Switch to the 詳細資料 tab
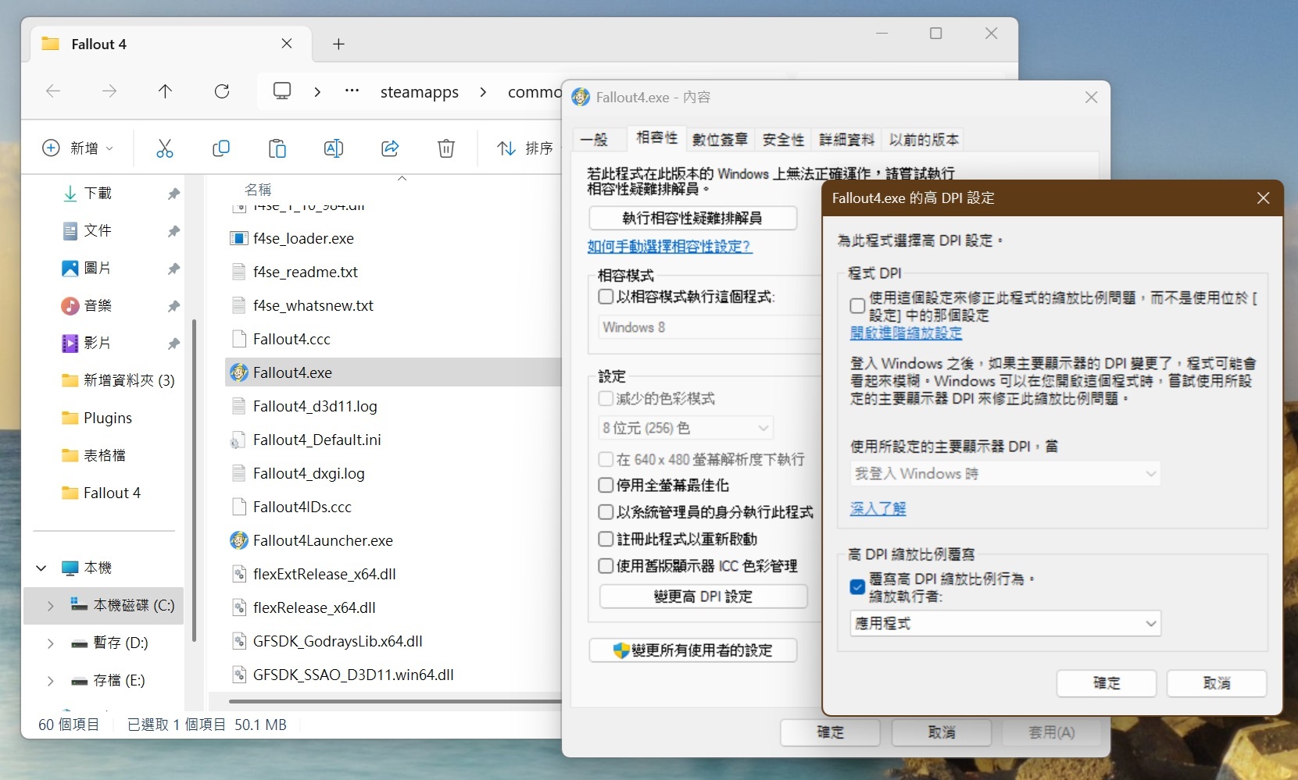This screenshot has height=780, width=1298. (846, 140)
